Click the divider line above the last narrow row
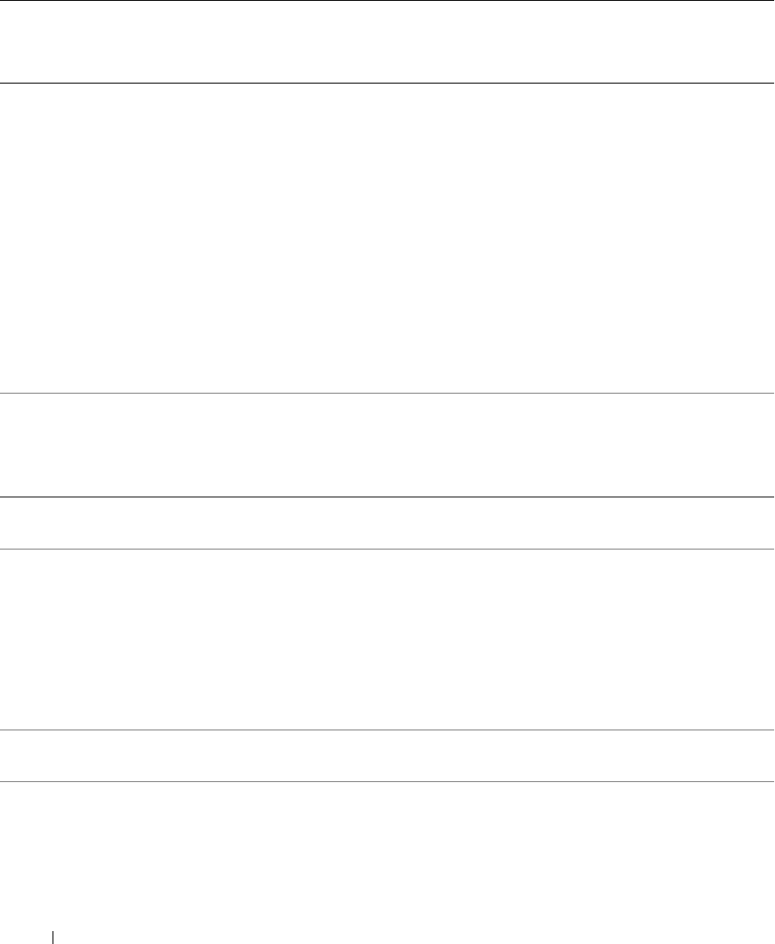 click(x=387, y=730)
